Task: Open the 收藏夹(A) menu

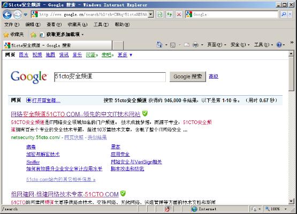Action: 78,25
